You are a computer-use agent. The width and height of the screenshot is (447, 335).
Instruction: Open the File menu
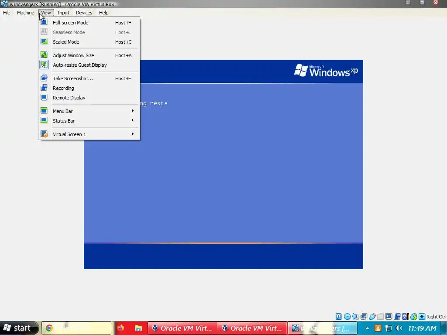pyautogui.click(x=7, y=13)
